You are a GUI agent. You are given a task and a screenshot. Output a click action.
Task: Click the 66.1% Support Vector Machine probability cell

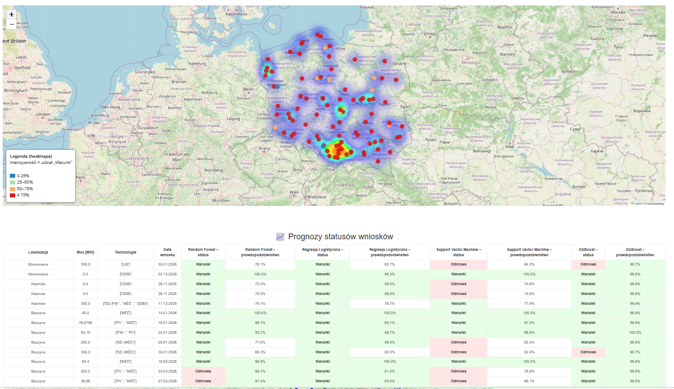point(529,381)
